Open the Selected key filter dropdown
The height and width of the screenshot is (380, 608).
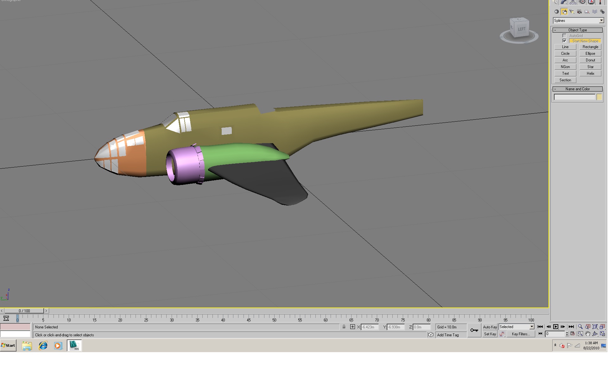click(516, 327)
